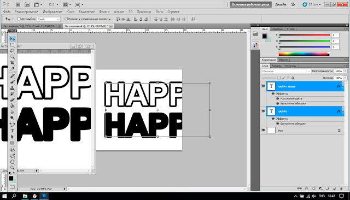Select the Paint Bucket tool

coord(12,105)
